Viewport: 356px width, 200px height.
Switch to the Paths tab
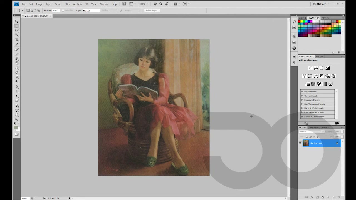click(x=325, y=127)
